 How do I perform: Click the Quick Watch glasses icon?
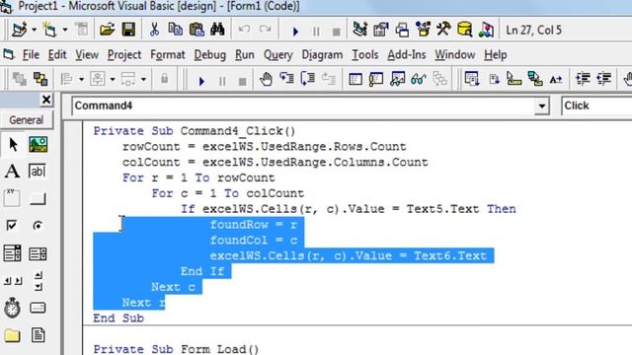(x=419, y=79)
